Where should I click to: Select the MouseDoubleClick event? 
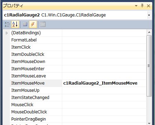tap(29, 112)
